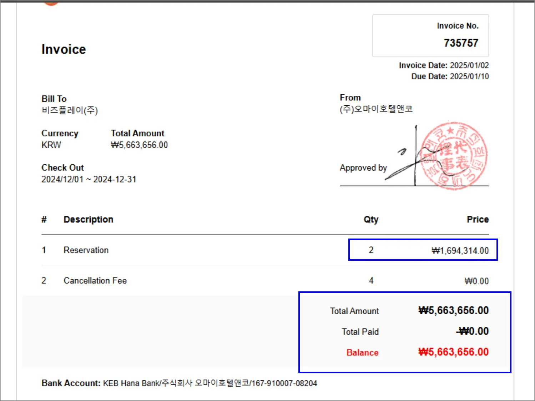Select the Reservation line item
The height and width of the screenshot is (401, 535).
click(x=86, y=250)
